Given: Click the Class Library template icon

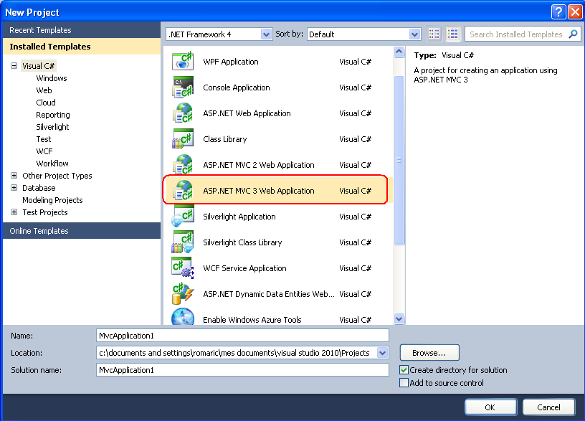Looking at the screenshot, I should tap(183, 139).
